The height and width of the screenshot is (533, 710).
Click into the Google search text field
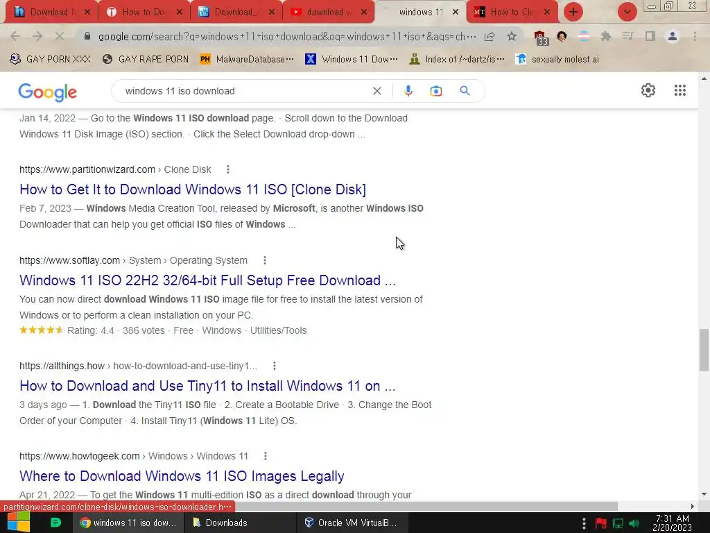coord(245,91)
